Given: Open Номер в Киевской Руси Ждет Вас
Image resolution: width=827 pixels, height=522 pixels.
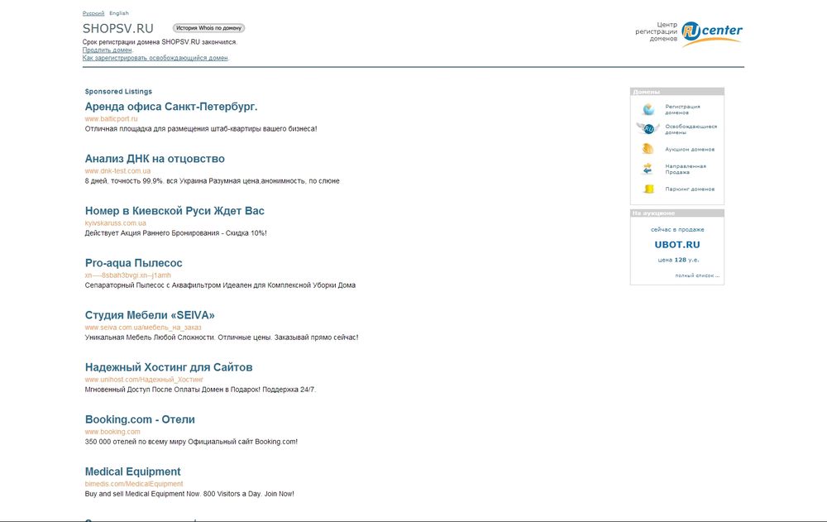Looking at the screenshot, I should [x=174, y=211].
